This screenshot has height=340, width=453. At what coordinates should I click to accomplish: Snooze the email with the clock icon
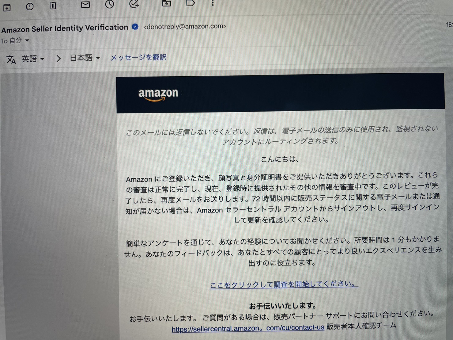(x=110, y=4)
